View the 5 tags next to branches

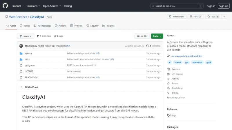(58, 36)
